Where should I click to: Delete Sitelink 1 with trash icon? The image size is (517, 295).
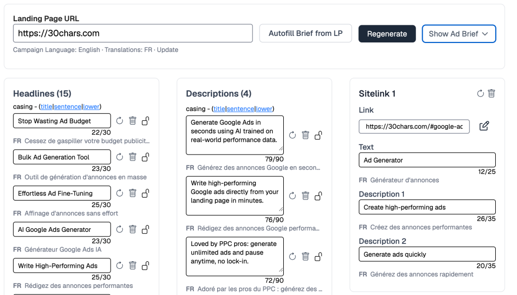[491, 93]
